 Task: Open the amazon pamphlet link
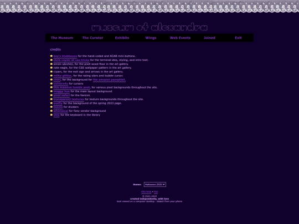(109, 80)
